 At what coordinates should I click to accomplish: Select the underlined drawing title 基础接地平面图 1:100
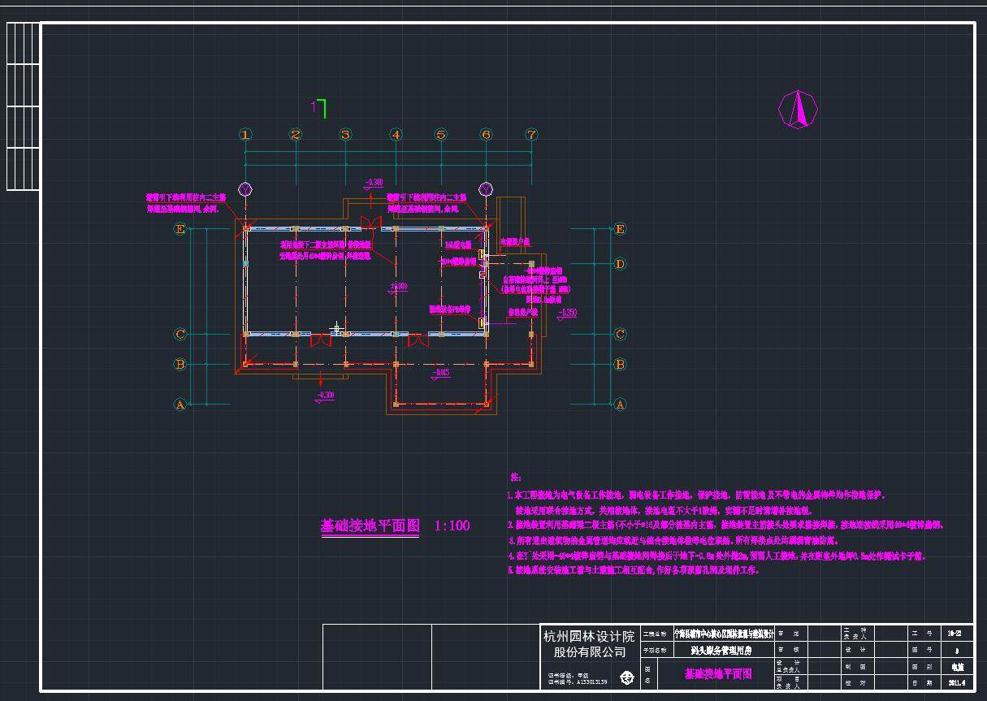pos(395,526)
